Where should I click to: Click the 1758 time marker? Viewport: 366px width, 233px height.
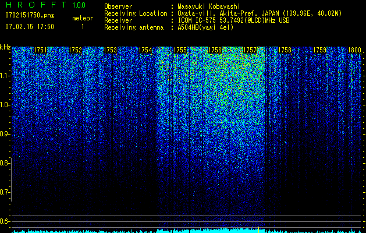pos(285,50)
